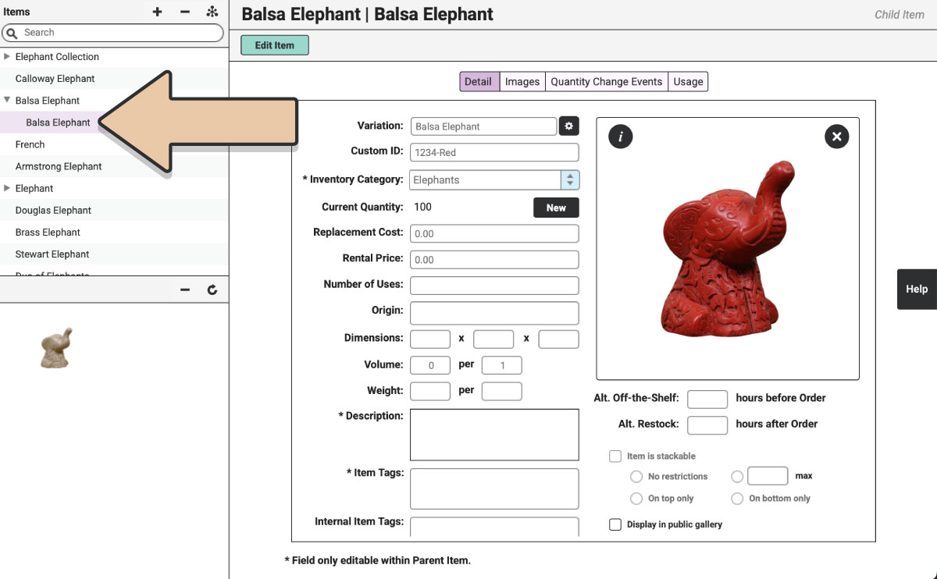Click the Description text area
The width and height of the screenshot is (937, 579).
coord(494,435)
